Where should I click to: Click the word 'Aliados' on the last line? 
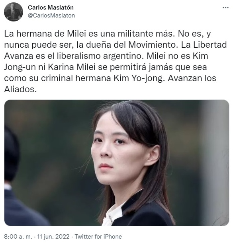[20, 89]
